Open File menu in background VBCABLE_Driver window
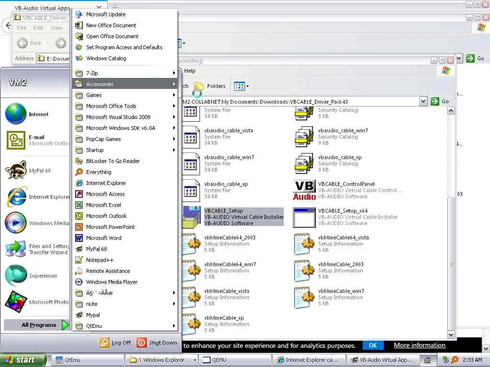Image resolution: width=490 pixels, height=367 pixels. 22,28
